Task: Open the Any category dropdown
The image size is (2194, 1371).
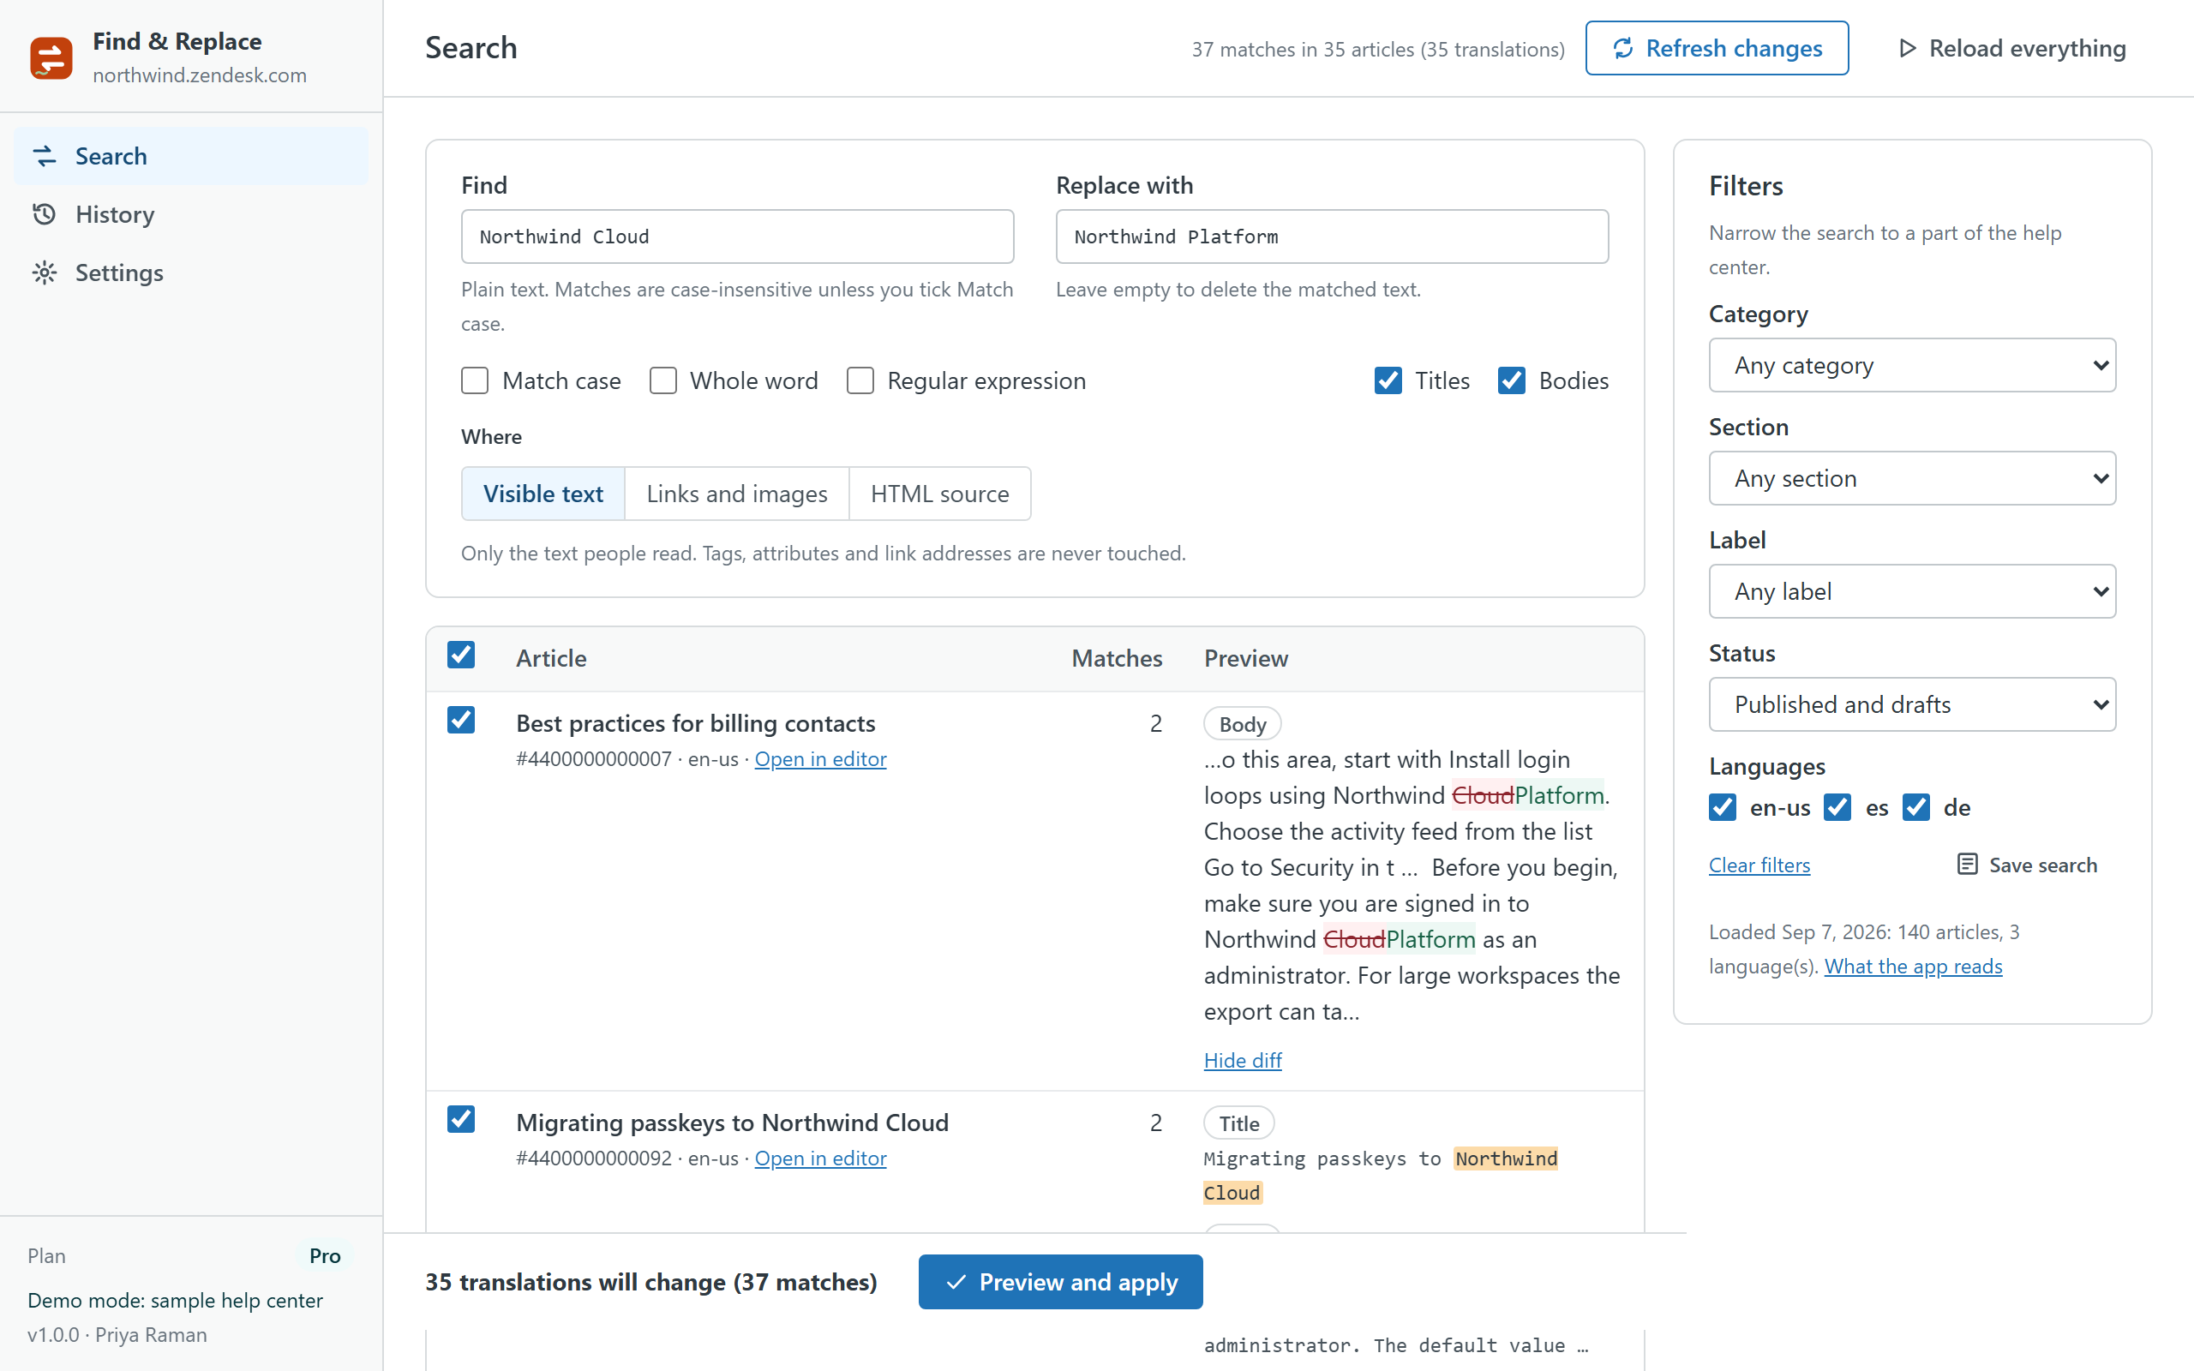Action: [x=1912, y=365]
